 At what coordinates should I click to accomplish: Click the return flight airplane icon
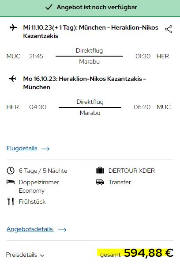[12, 79]
